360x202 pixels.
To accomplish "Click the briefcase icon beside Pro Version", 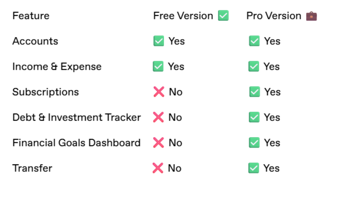I will point(311,16).
